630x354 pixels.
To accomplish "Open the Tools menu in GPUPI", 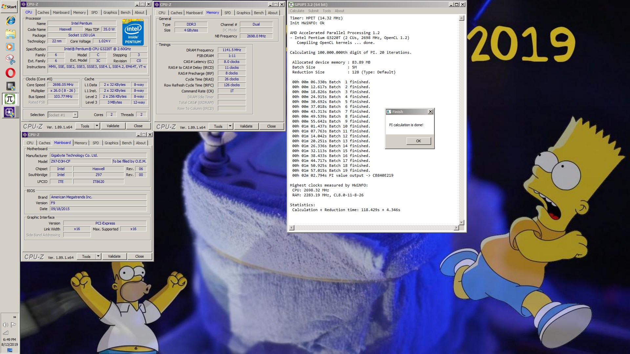I will (327, 11).
